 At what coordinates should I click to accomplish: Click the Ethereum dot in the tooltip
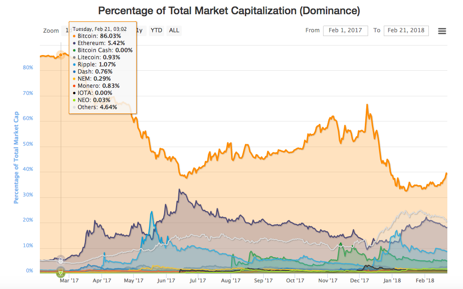(x=74, y=43)
